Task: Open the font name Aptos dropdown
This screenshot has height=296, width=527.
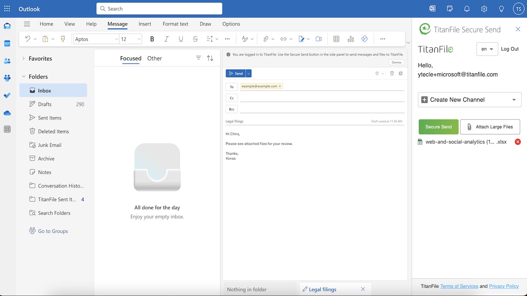Action: 96,39
